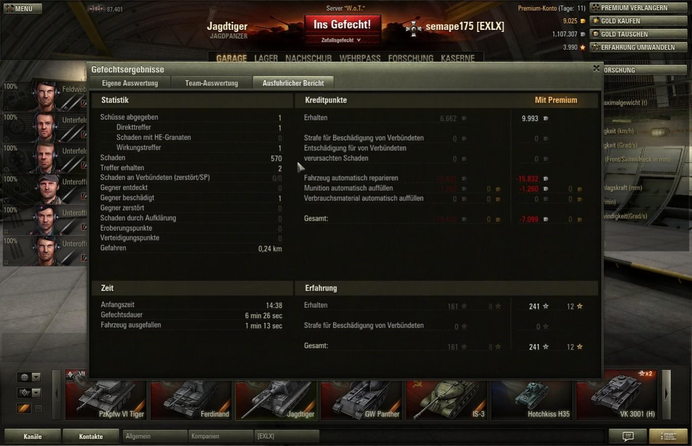
Task: Switch to Eigene Auswertung tab
Action: click(x=130, y=83)
